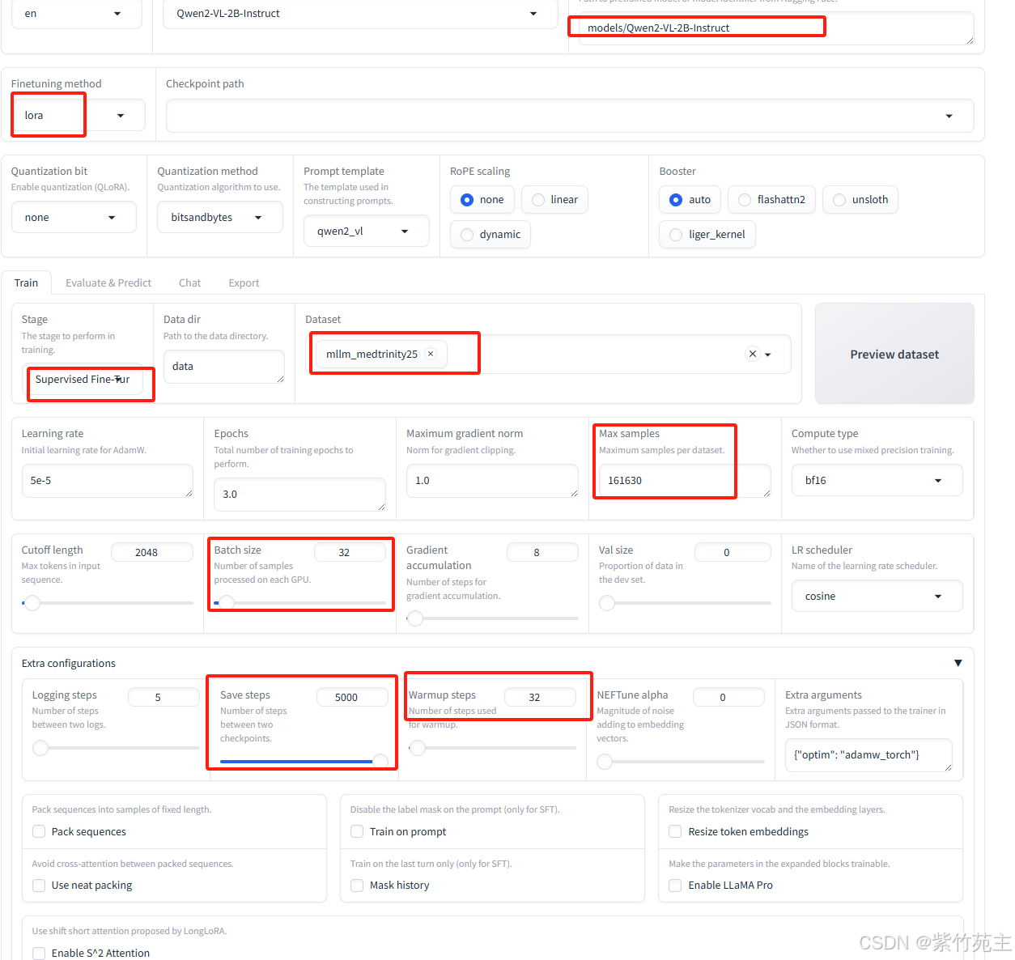This screenshot has width=1015, height=960.
Task: Check Enable LLaMA Pro
Action: pos(675,886)
